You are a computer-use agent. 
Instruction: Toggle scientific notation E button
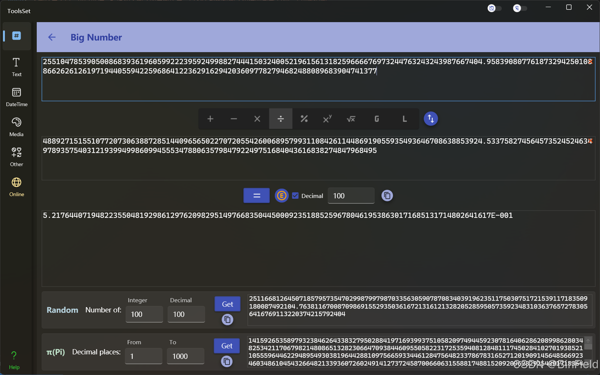click(282, 195)
